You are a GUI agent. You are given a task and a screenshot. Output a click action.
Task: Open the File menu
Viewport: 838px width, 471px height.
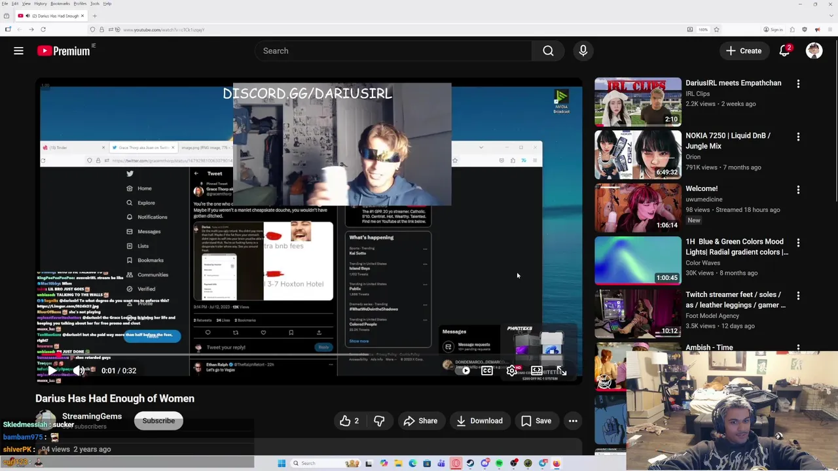click(x=5, y=3)
